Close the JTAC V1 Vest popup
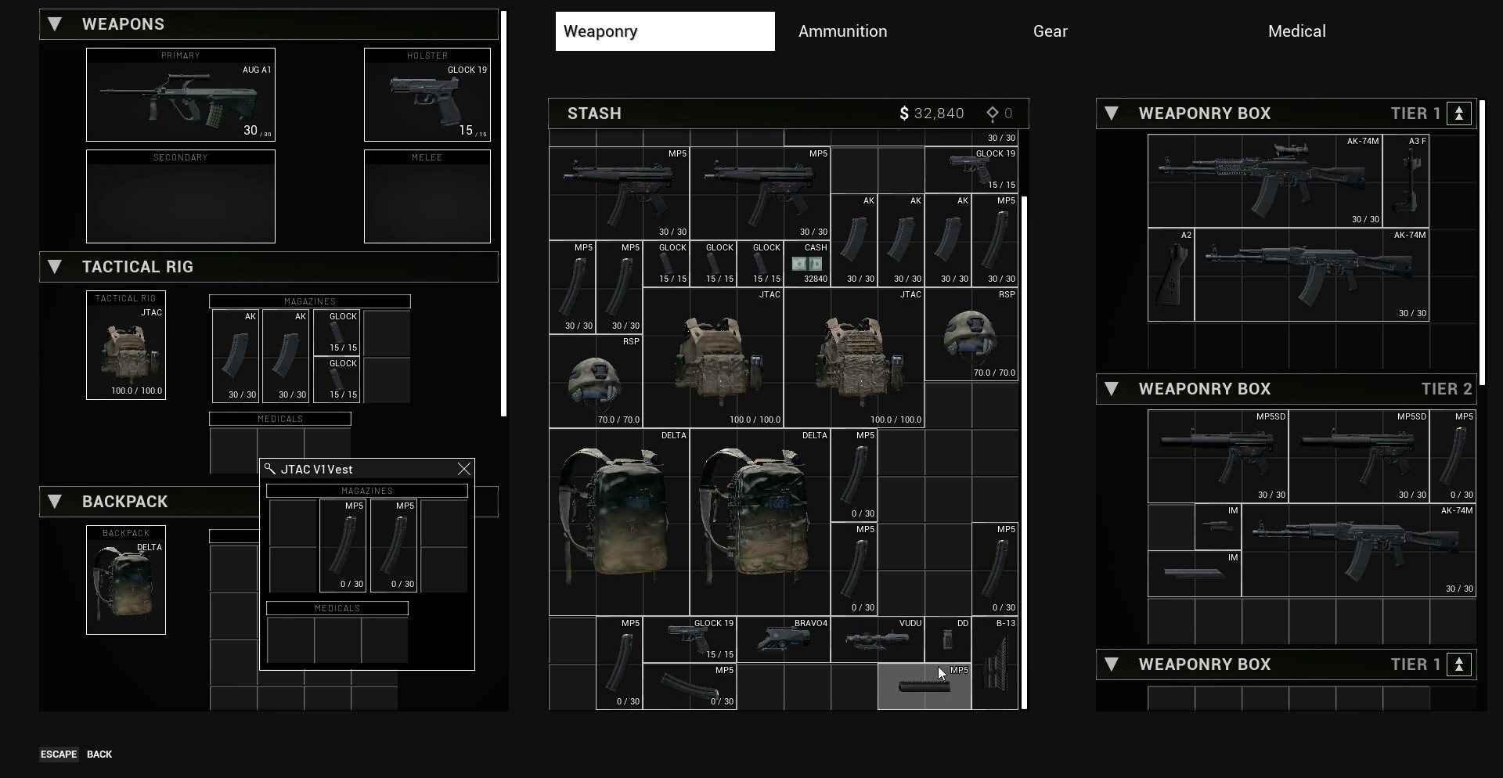The height and width of the screenshot is (778, 1503). pos(464,469)
